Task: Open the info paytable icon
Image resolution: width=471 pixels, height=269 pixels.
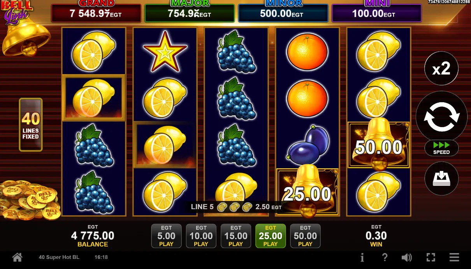Action: [362, 257]
